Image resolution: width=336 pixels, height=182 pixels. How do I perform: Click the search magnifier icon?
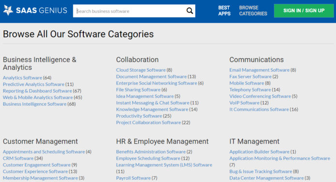pos(190,11)
